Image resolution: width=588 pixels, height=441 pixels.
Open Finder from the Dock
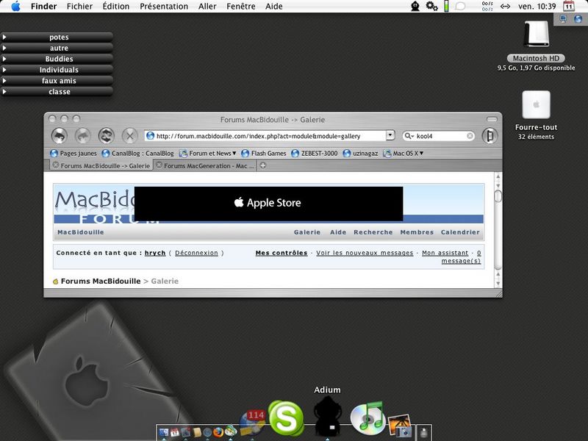[164, 432]
